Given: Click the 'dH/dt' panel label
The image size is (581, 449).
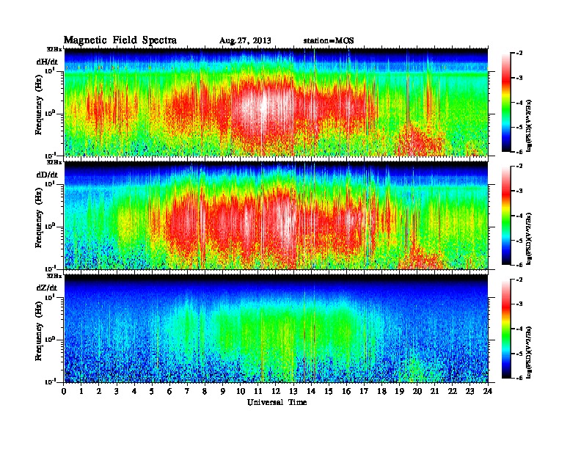Looking at the screenshot, I should pyautogui.click(x=47, y=62).
